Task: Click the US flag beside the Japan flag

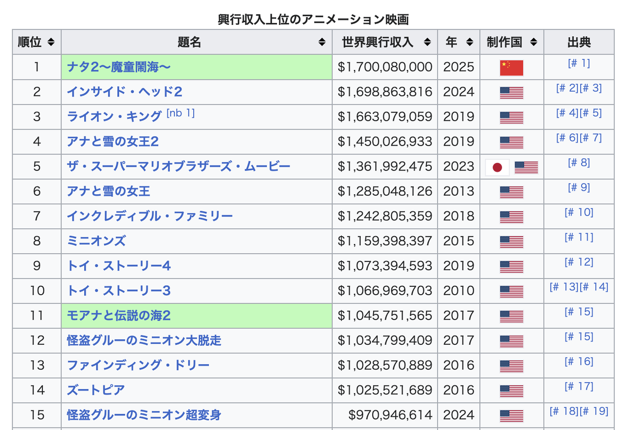Action: [526, 167]
